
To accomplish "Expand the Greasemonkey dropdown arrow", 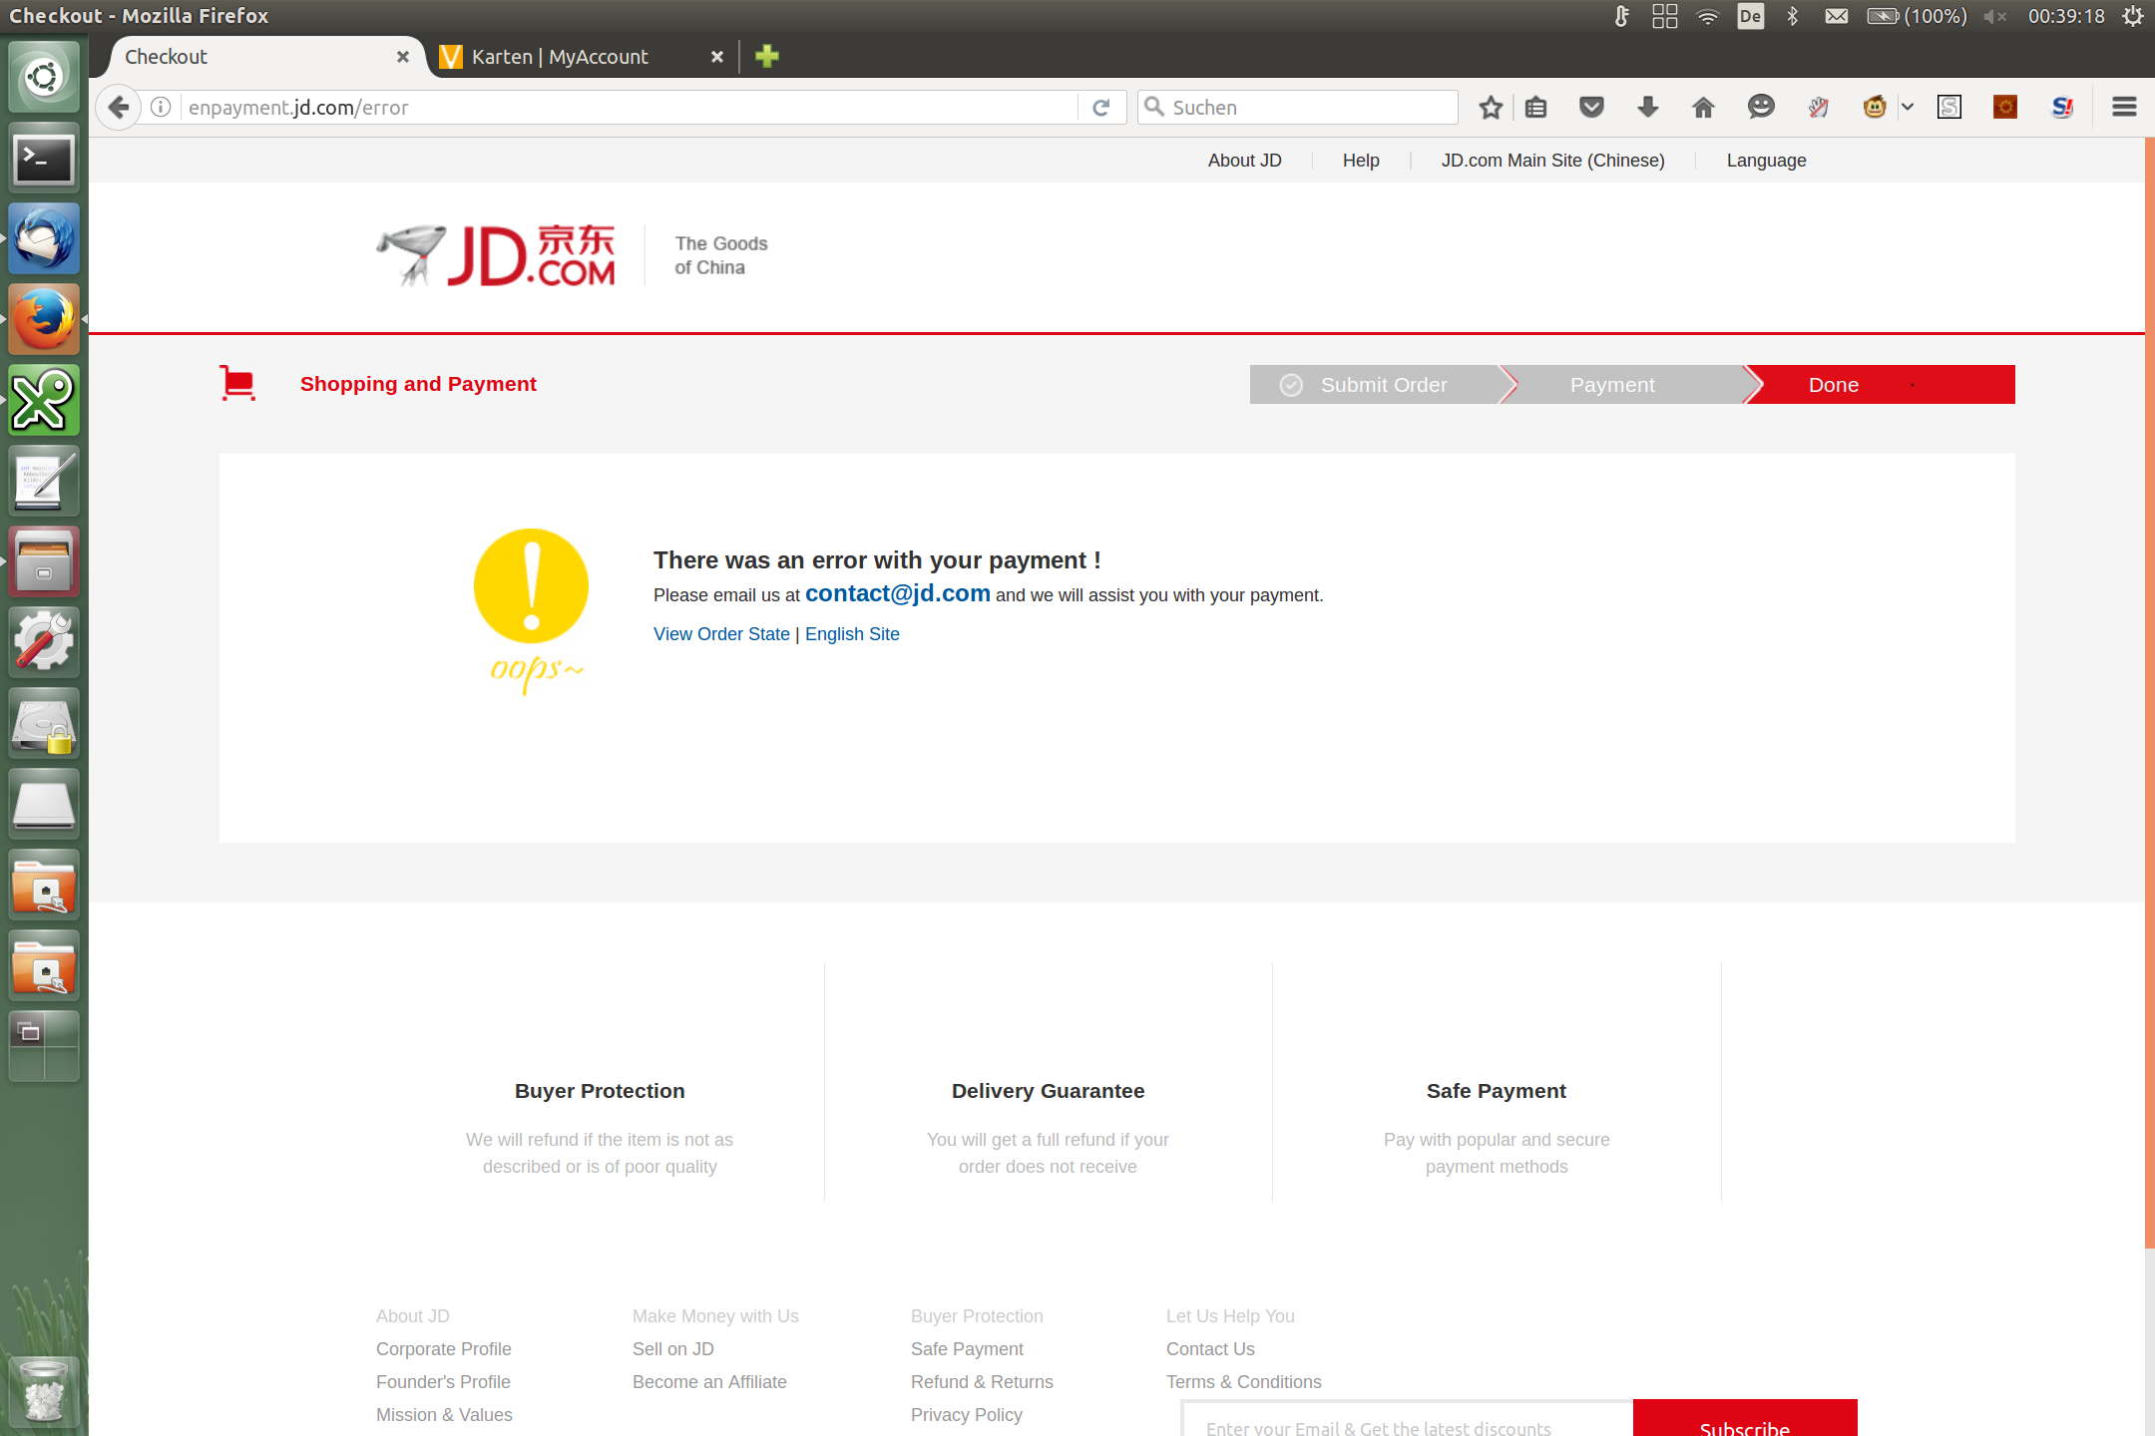I will [1908, 107].
